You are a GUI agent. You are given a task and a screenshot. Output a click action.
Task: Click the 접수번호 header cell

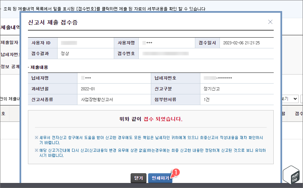click(x=126, y=54)
